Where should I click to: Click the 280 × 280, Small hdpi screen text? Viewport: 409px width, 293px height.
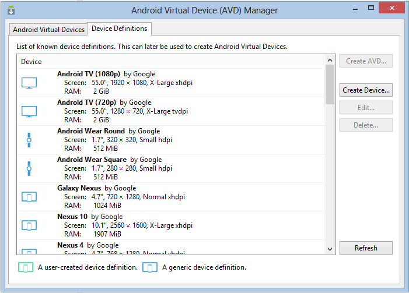tap(139, 168)
